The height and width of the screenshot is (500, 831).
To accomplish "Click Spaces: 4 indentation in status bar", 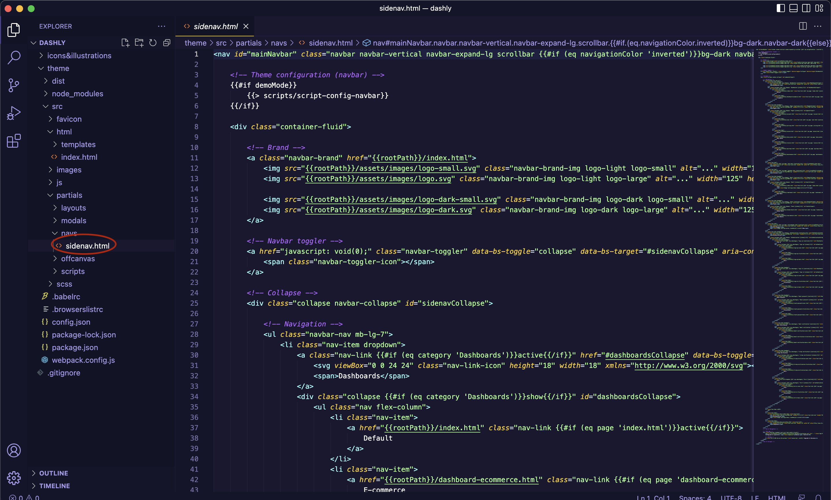I will pyautogui.click(x=695, y=497).
